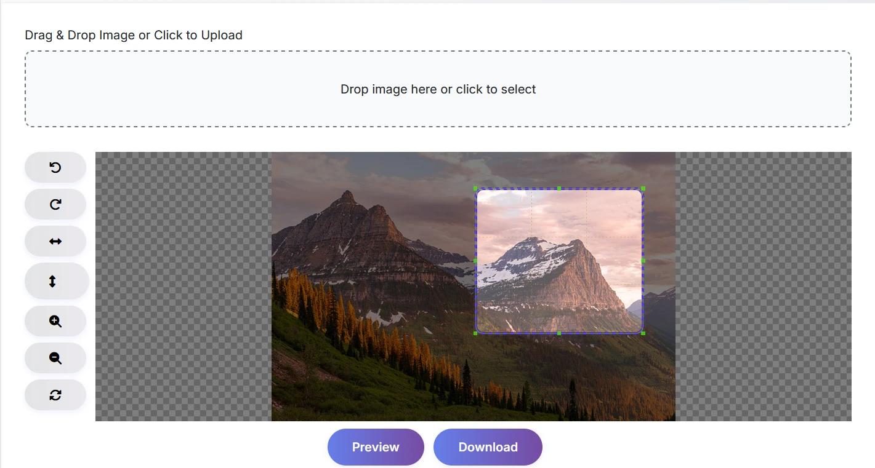Screen dimensions: 875x468
Task: Grab the bottom-left crop handle
Action: click(x=476, y=333)
